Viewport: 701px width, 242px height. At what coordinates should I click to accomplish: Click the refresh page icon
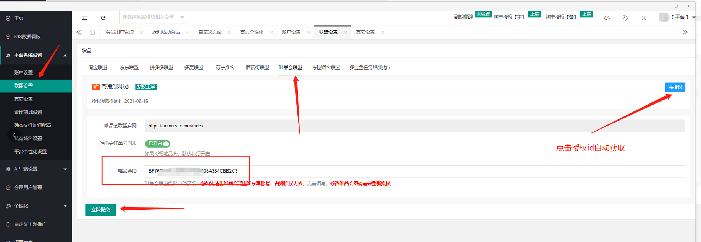pos(103,18)
